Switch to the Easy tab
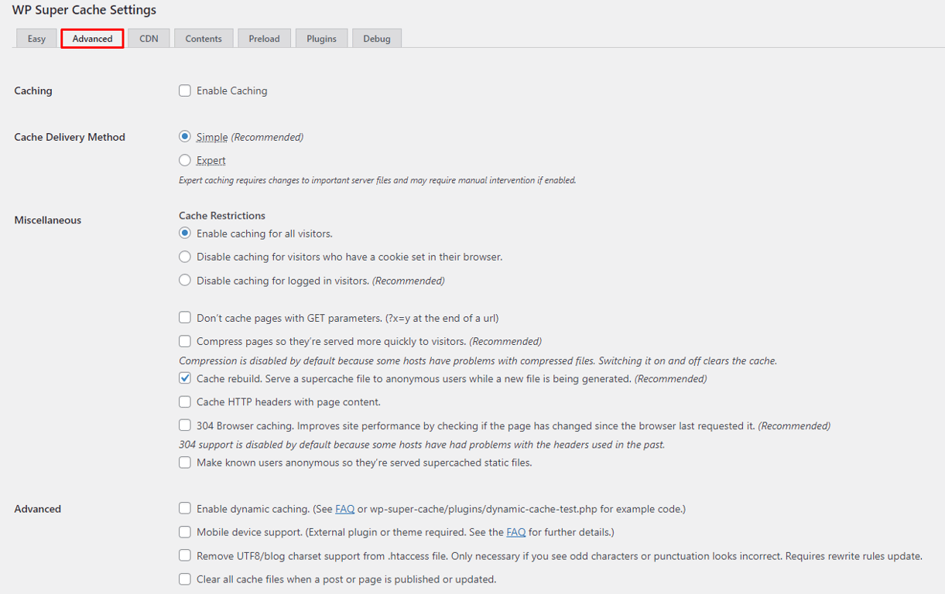The image size is (945, 594). pos(36,37)
